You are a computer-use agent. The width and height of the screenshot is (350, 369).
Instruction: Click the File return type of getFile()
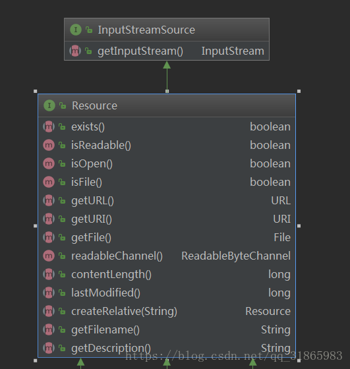(282, 237)
